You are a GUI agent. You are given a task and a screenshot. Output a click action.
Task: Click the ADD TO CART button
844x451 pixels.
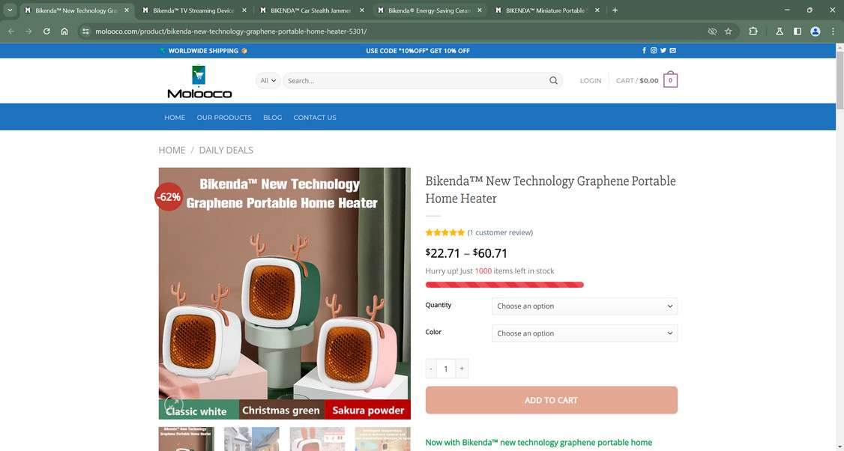coord(551,400)
